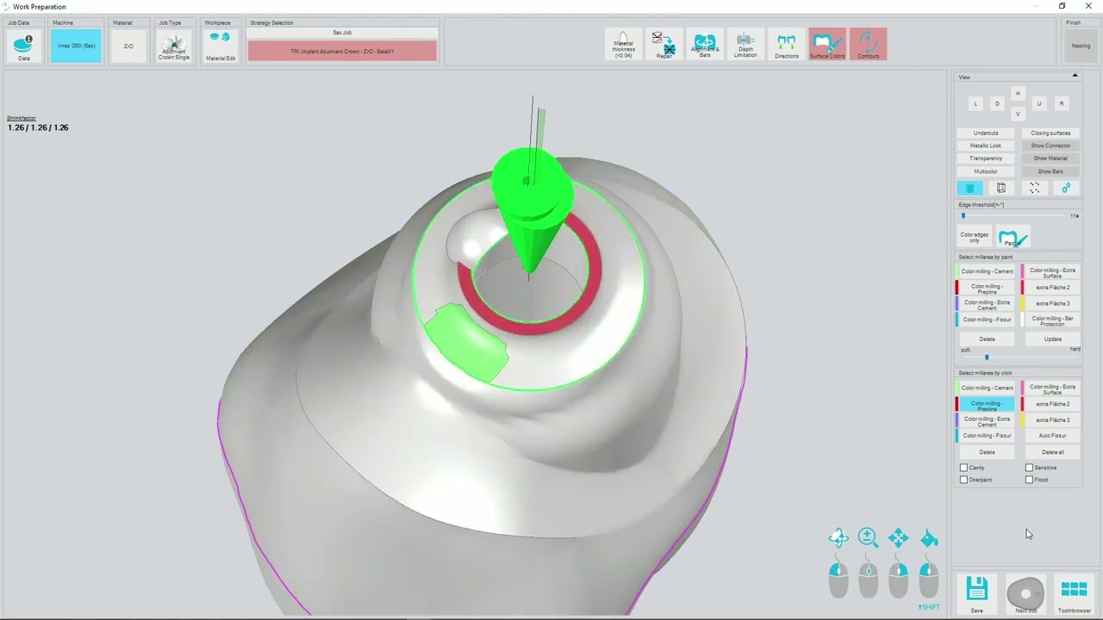Toggle Multicolor view option
This screenshot has height=620, width=1103.
986,171
